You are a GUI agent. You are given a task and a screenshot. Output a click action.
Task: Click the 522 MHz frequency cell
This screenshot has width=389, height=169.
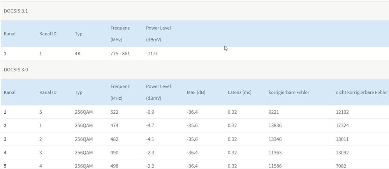(x=114, y=112)
